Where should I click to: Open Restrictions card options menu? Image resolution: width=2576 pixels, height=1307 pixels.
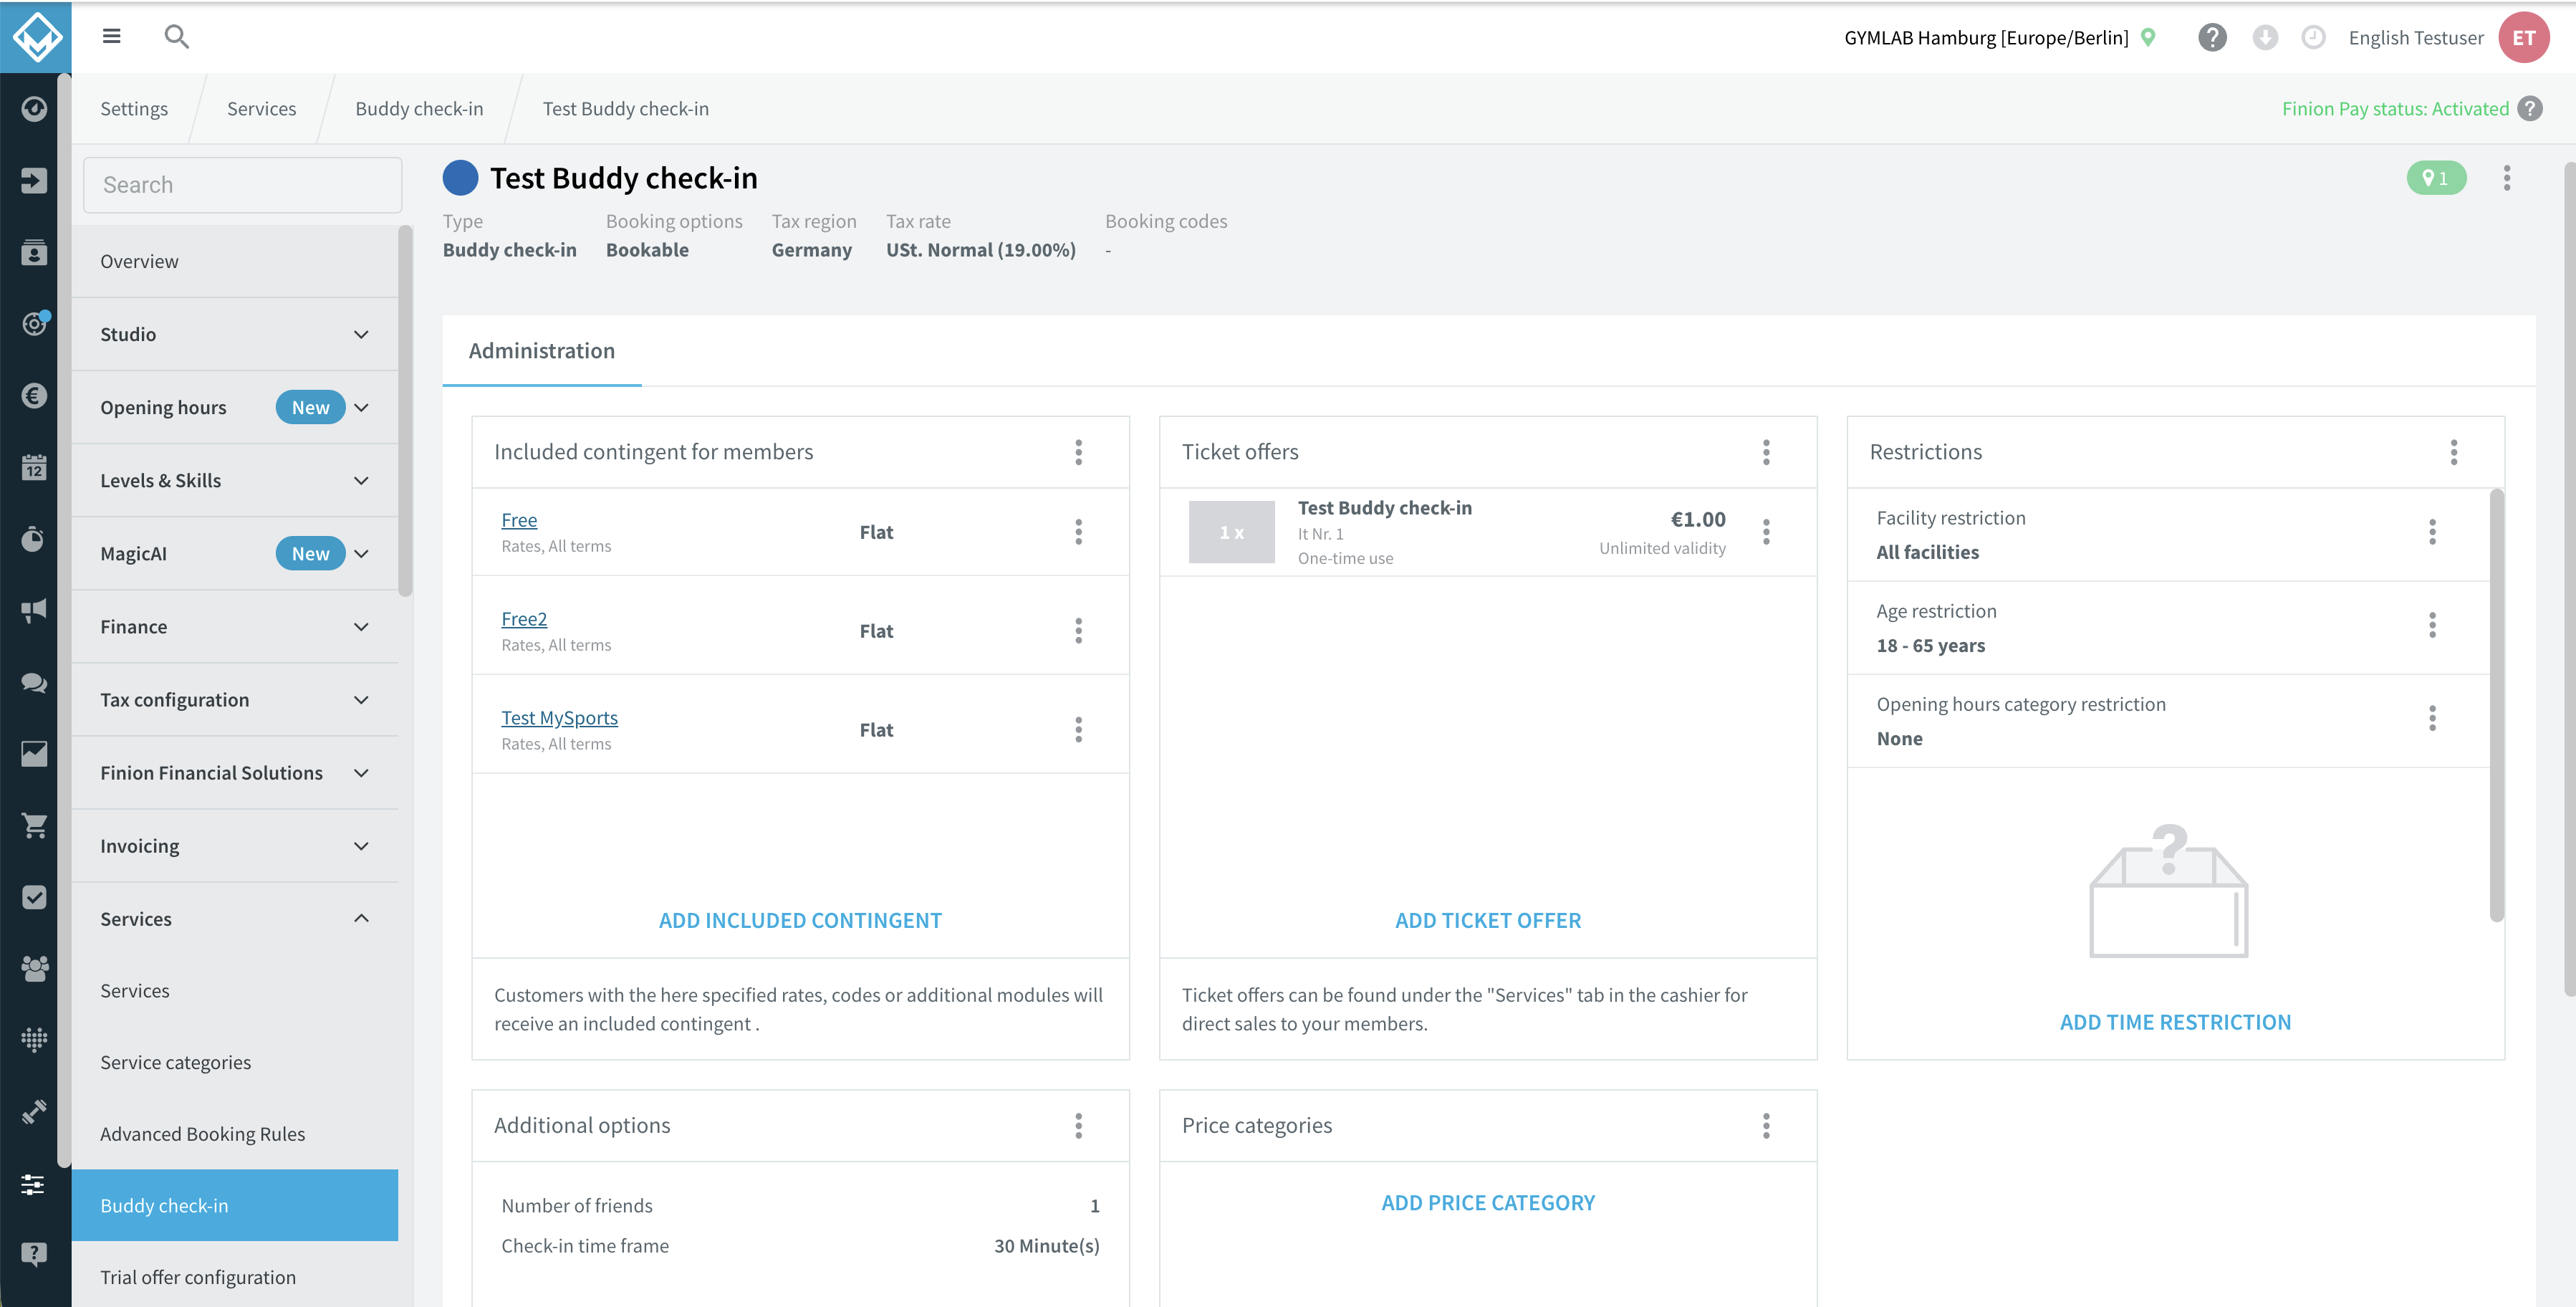(2453, 452)
